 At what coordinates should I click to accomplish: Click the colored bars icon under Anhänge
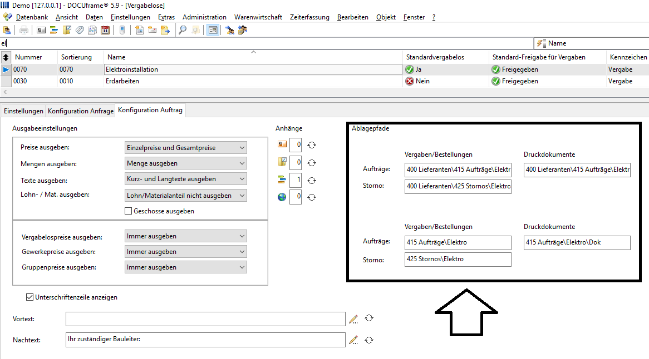(282, 179)
